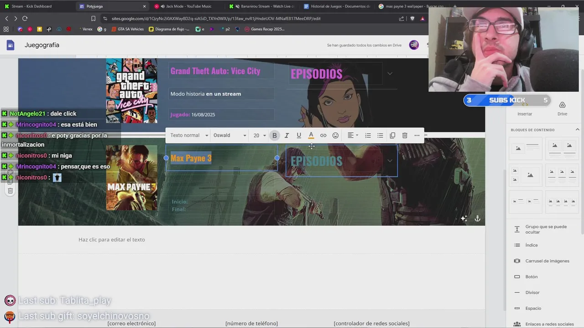584x328 pixels.
Task: Close the Potyjuega browser tab
Action: pos(145,6)
